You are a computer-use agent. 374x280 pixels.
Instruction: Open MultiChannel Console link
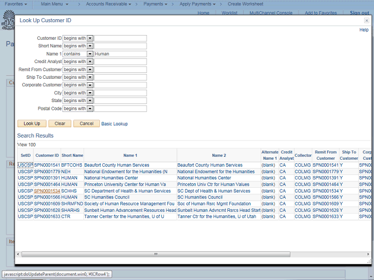point(271,13)
